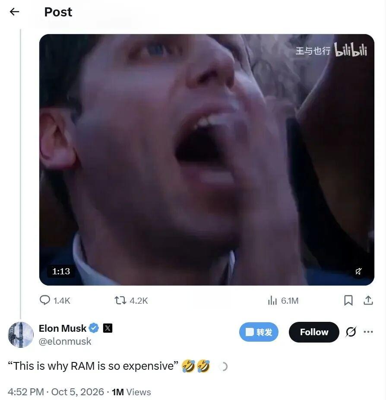Image resolution: width=386 pixels, height=400 pixels.
Task: Open the @elonmusk handle link
Action: pyautogui.click(x=65, y=341)
